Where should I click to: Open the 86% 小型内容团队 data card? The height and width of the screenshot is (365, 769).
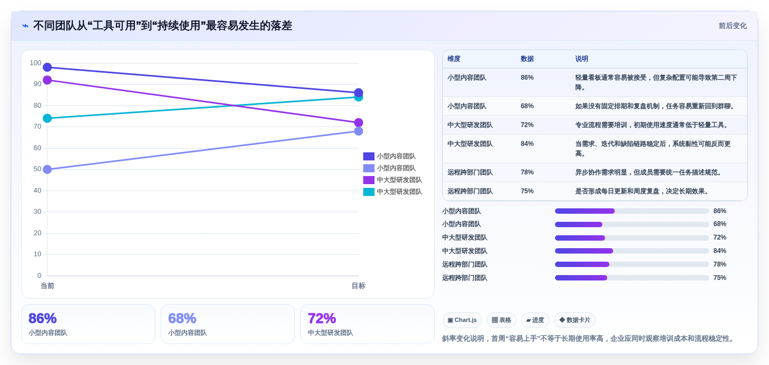[x=88, y=324]
